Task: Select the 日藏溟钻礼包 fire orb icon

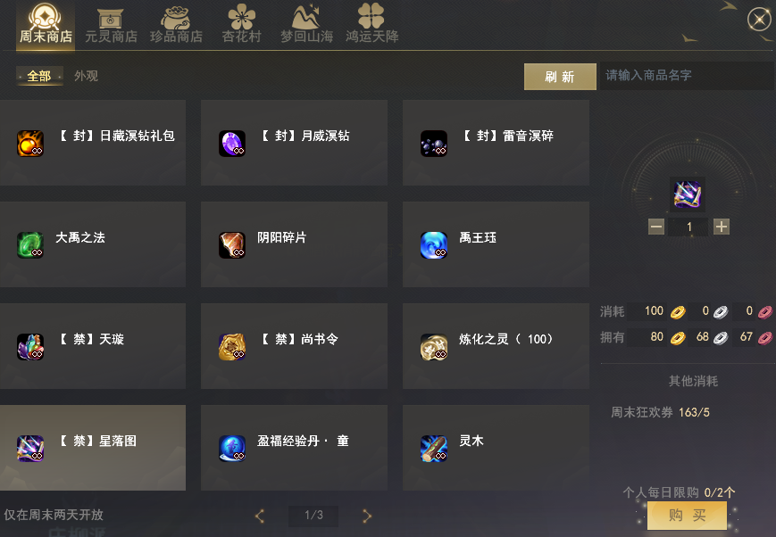Action: (x=30, y=144)
